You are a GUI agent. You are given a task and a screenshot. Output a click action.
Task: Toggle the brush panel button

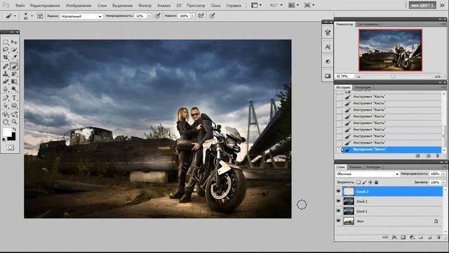coord(40,16)
